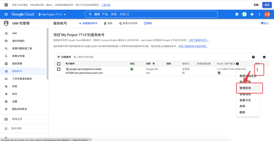Viewport: 274px width, 141px height.
Task: Select 删除 from the context menu
Action: (242, 112)
